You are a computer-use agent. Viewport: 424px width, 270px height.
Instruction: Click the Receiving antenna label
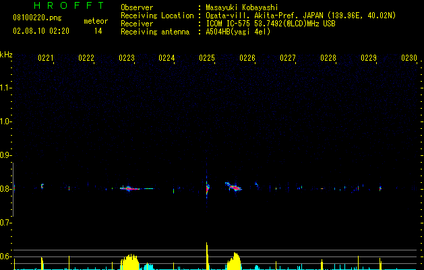(155, 32)
